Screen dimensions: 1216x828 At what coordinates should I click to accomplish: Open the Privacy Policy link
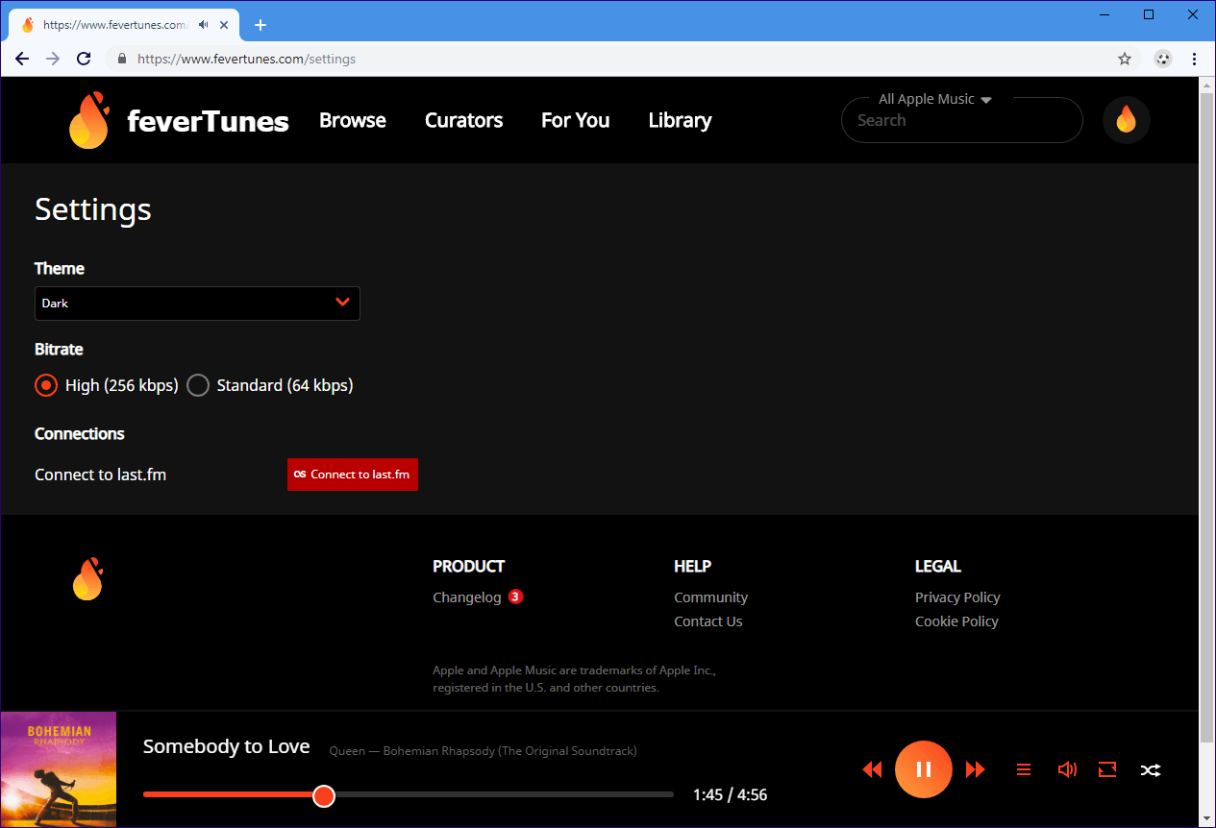point(957,597)
